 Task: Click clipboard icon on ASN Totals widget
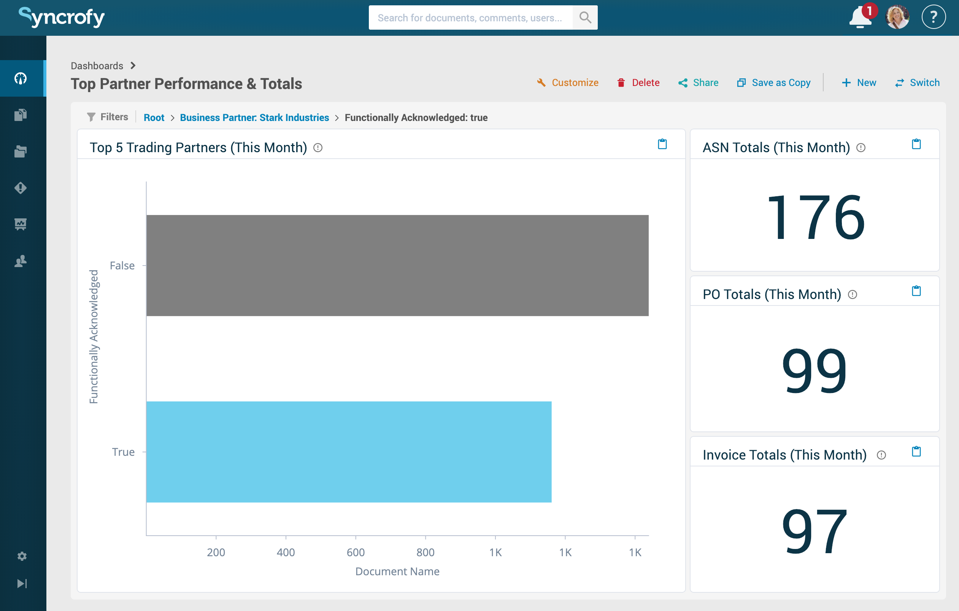916,144
